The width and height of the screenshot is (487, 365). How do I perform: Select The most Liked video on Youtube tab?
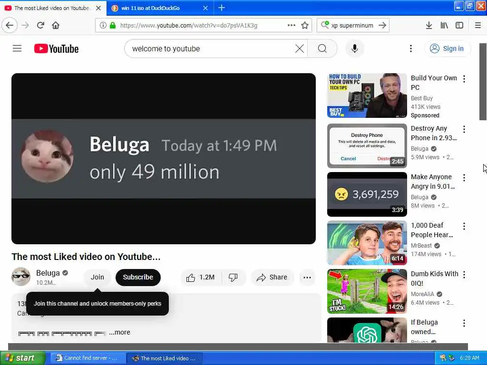point(51,8)
